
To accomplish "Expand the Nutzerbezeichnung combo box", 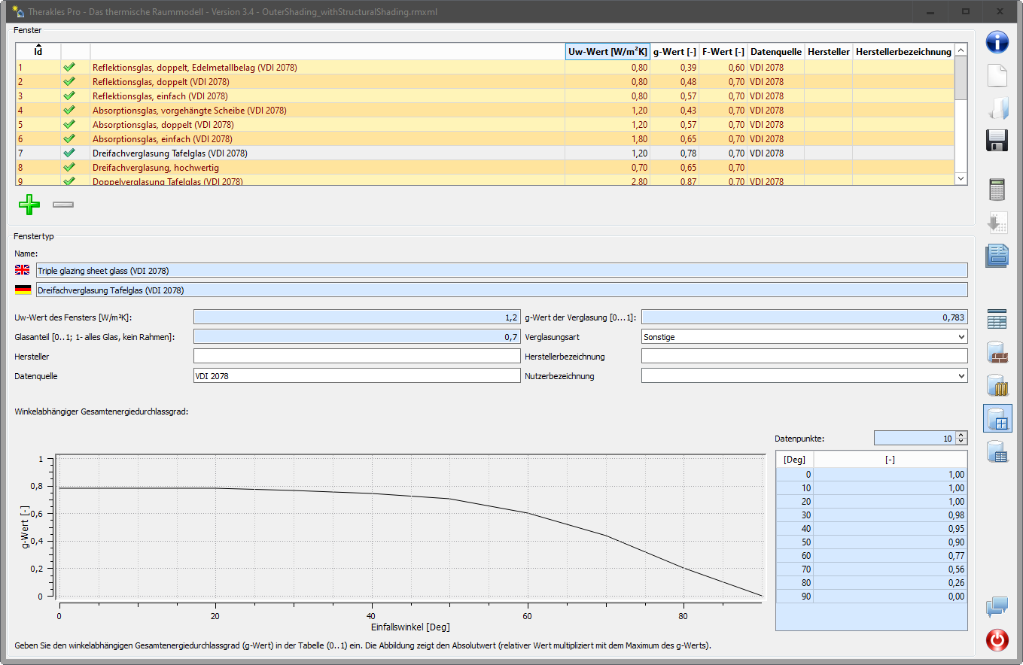I will (x=804, y=375).
